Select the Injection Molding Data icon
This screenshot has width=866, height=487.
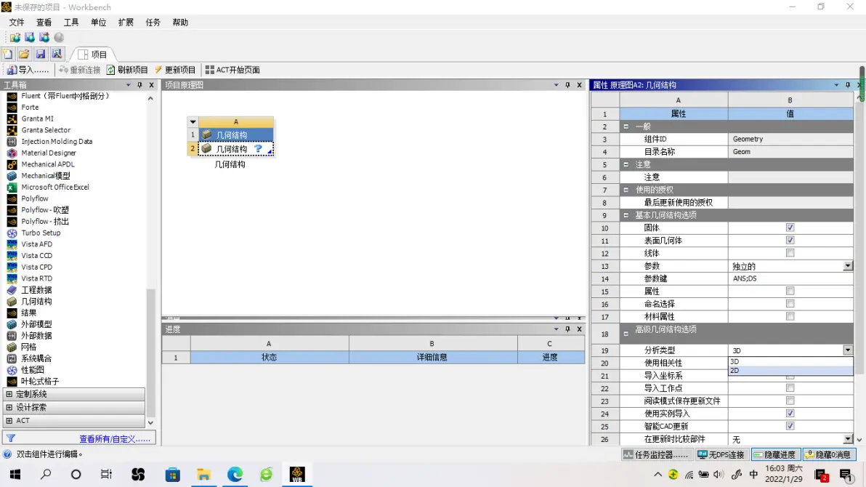point(12,142)
